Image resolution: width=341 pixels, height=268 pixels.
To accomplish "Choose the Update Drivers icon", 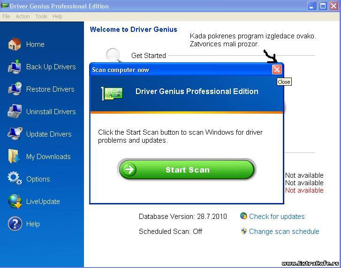I will pos(15,134).
